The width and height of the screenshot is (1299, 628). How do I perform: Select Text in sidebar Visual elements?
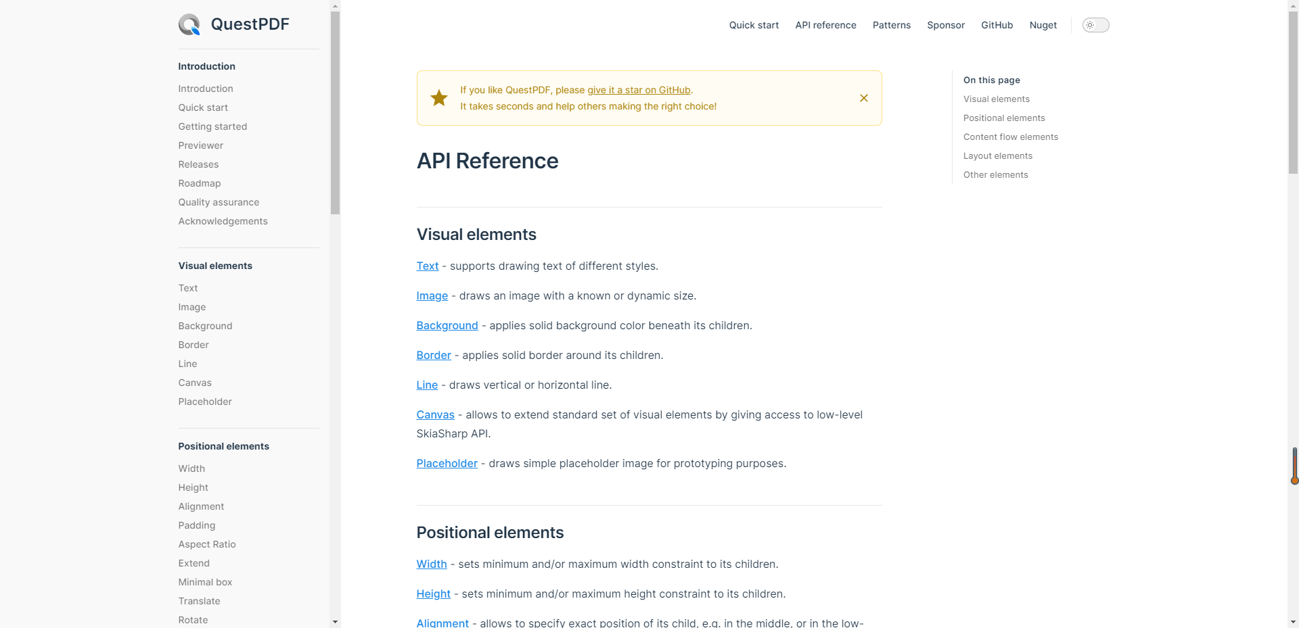[x=188, y=288]
